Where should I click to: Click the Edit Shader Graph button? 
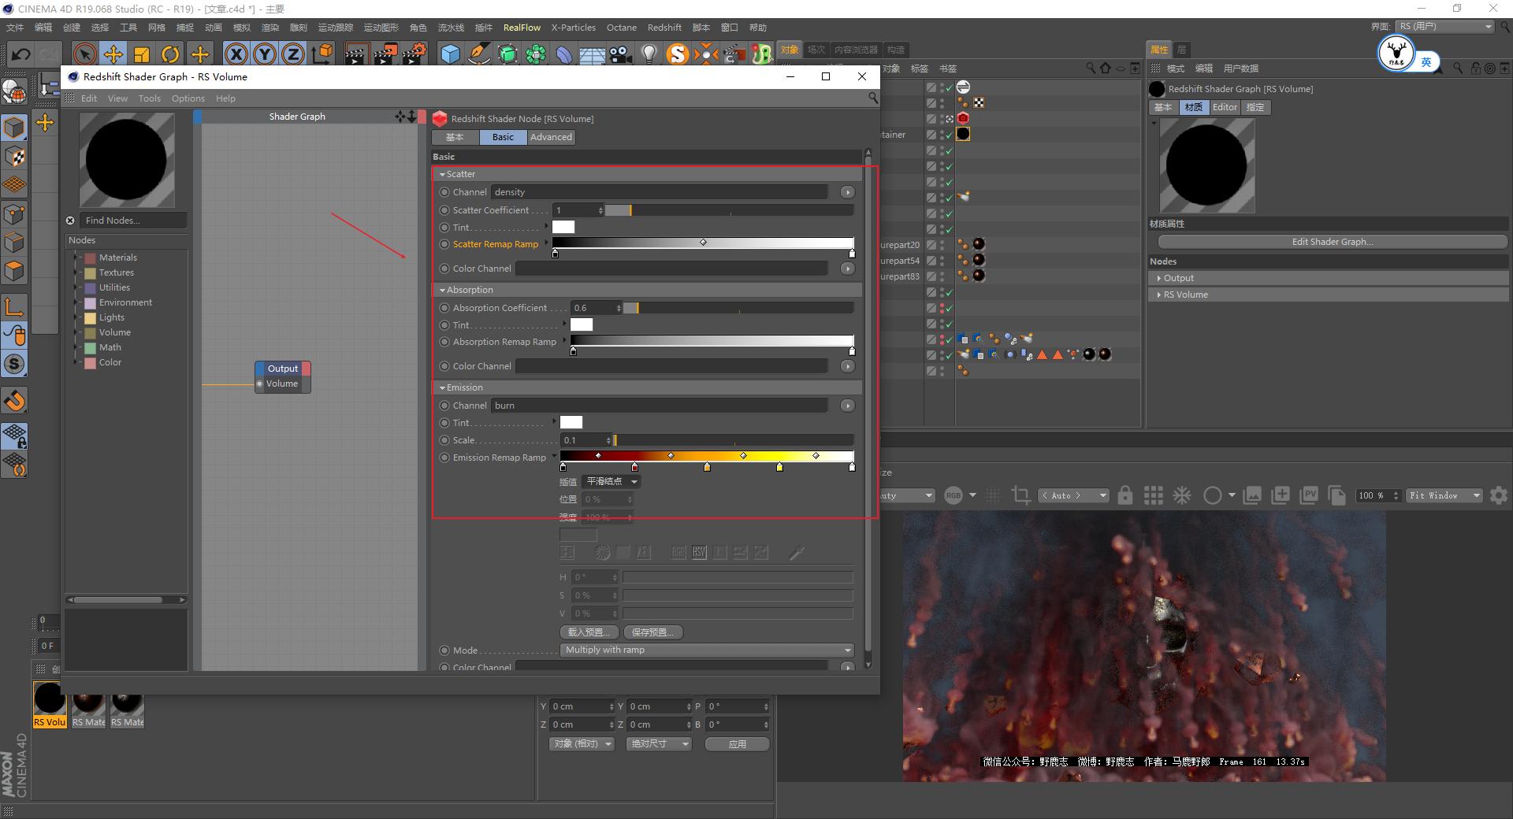point(1331,241)
